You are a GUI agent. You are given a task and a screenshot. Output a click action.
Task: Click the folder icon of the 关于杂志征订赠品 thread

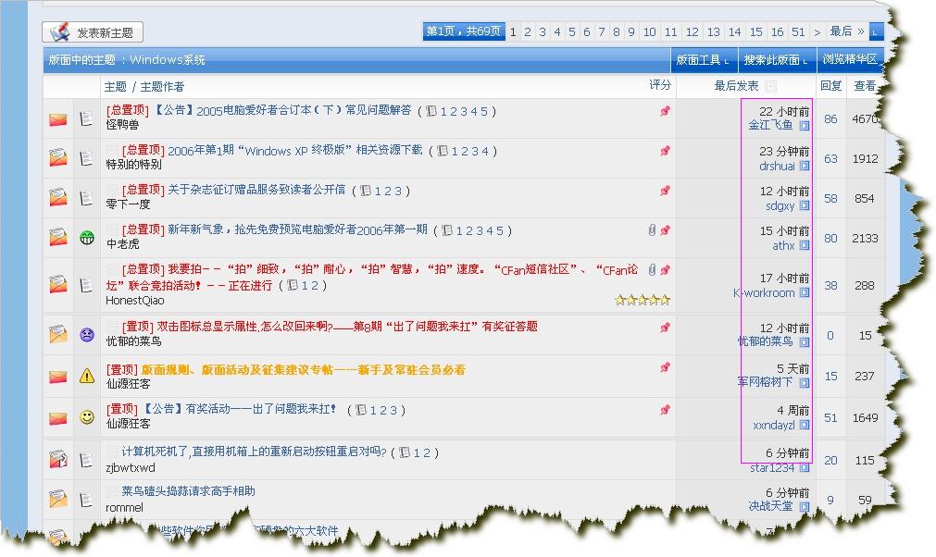click(x=58, y=197)
